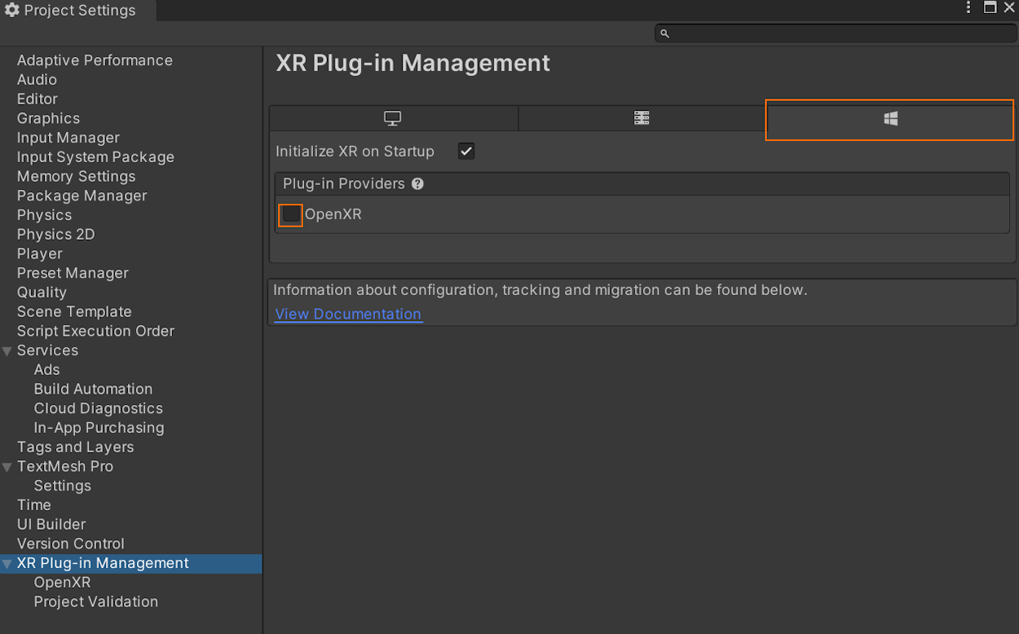Select XR Plug-in Management category
The width and height of the screenshot is (1019, 634).
point(103,563)
